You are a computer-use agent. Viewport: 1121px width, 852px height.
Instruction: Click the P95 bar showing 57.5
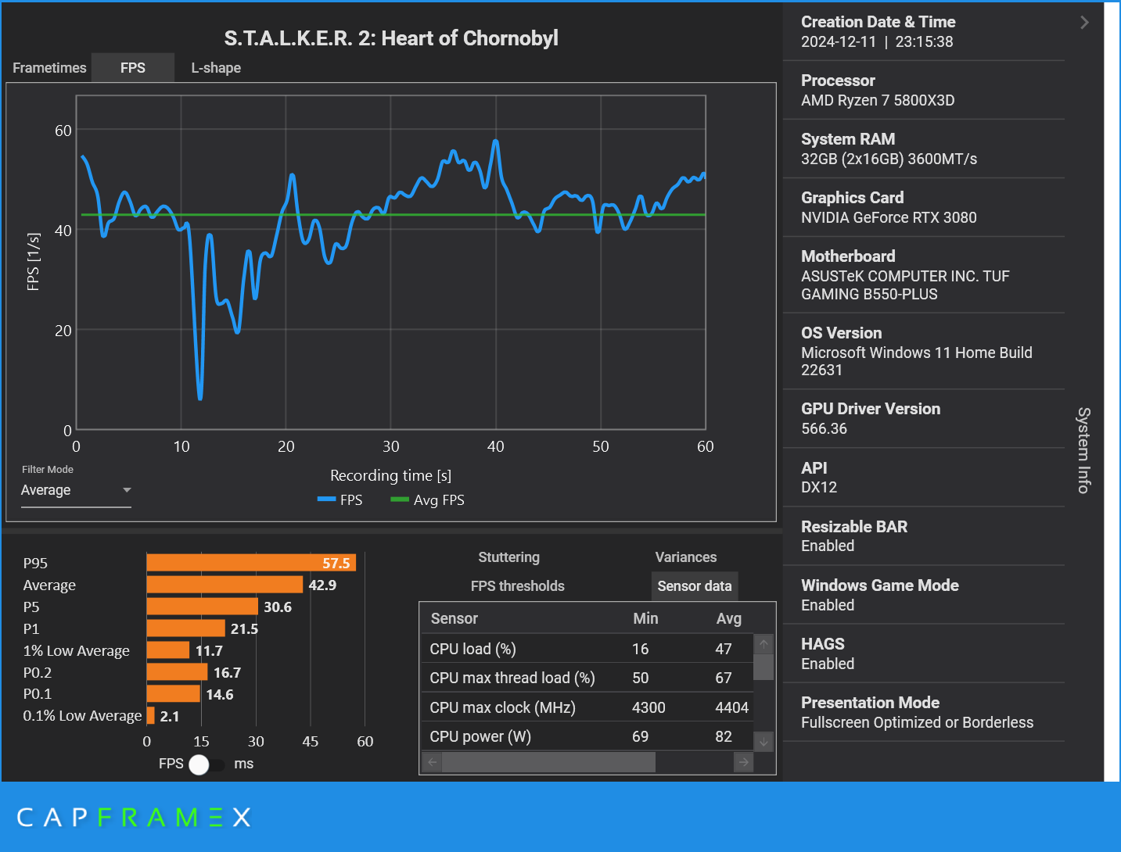(251, 563)
